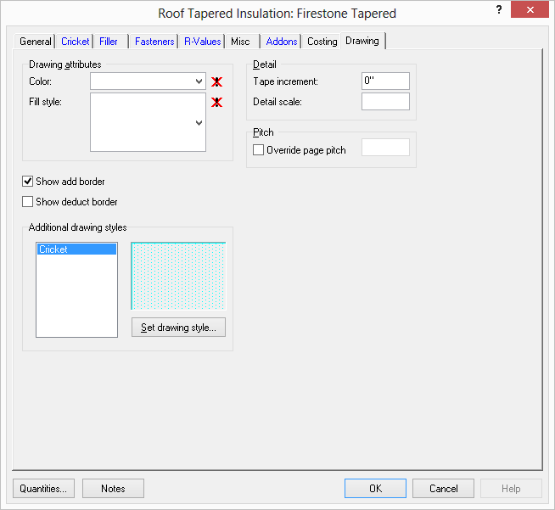The image size is (555, 510).
Task: Open the Costing tab
Action: pos(322,42)
